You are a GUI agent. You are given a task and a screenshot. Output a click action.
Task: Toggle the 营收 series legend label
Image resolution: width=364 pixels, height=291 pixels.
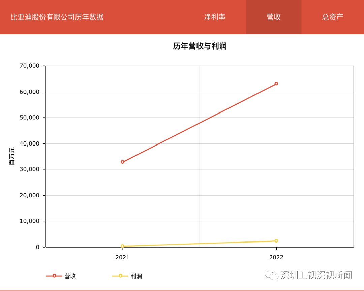point(70,276)
